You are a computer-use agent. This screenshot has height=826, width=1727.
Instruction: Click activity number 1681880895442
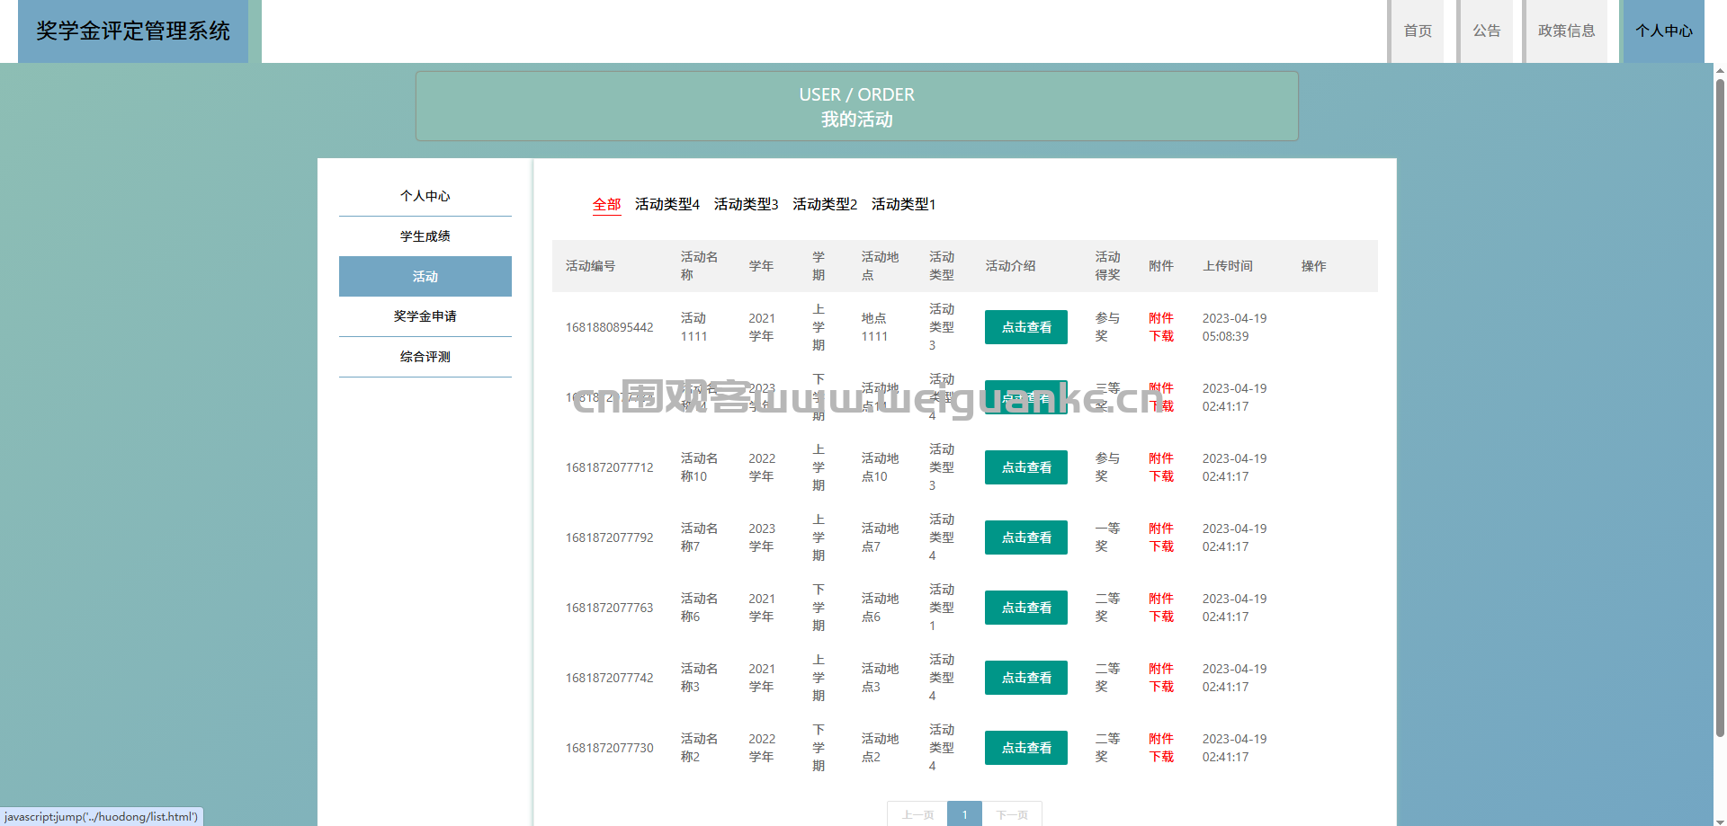click(x=609, y=327)
